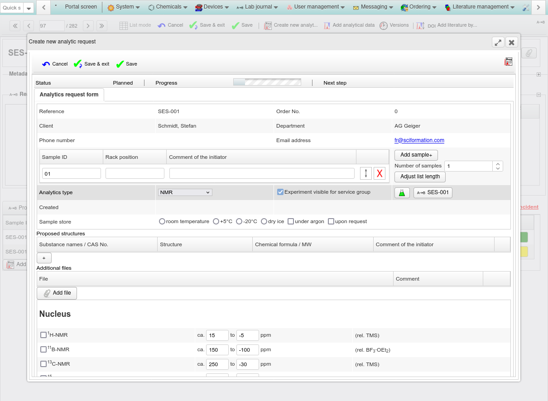Select room temperature sample store
The image size is (548, 401).
point(162,222)
